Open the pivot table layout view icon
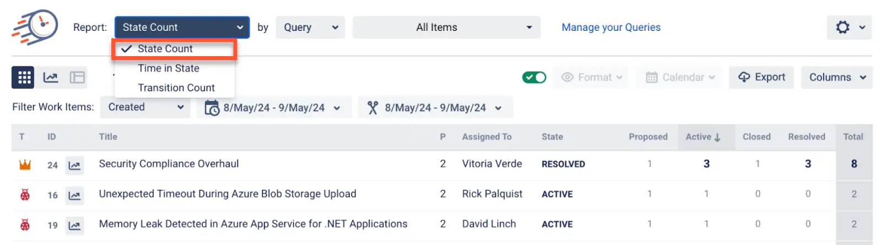The image size is (882, 245). [x=77, y=78]
